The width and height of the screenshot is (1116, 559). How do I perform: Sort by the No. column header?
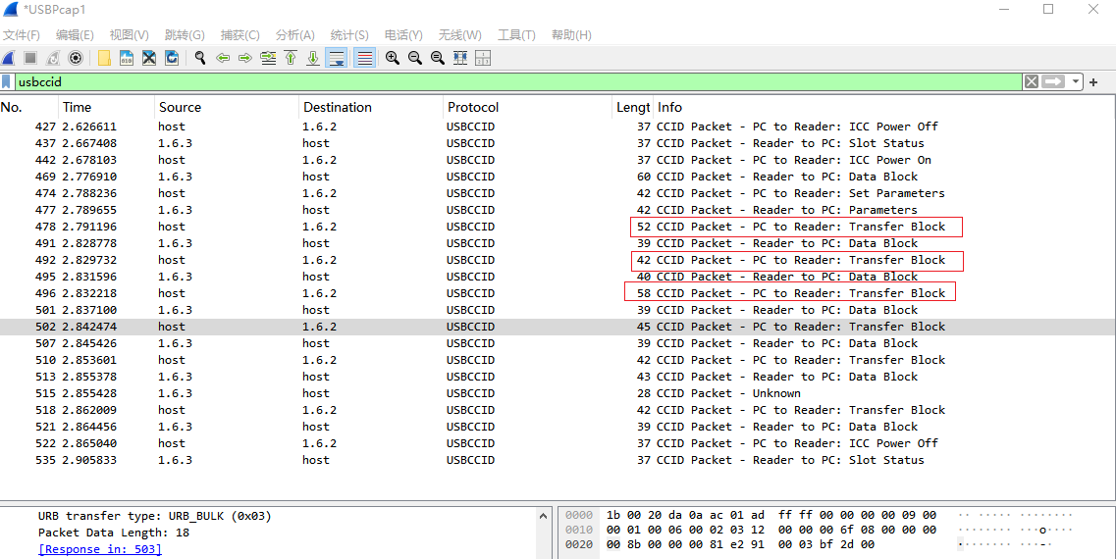point(28,108)
